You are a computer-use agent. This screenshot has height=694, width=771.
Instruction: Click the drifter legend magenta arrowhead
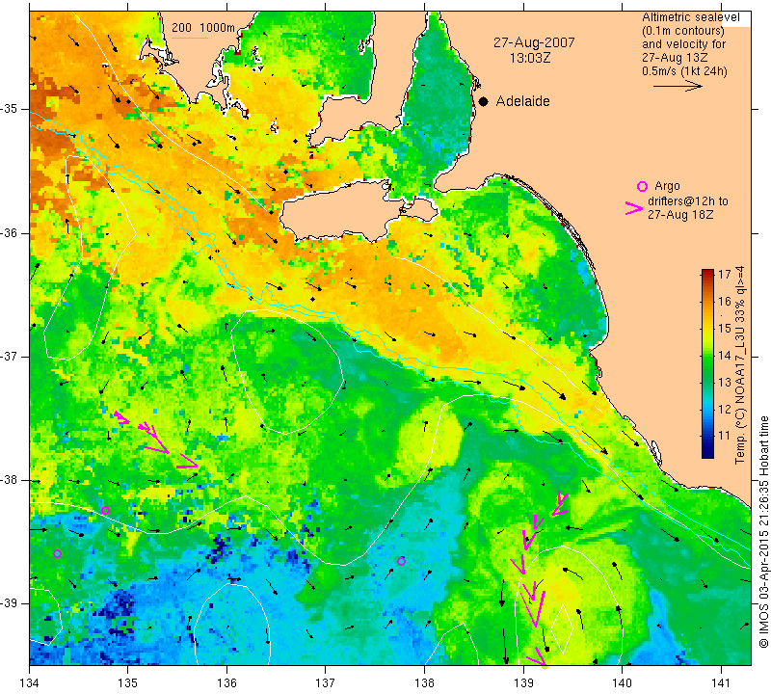coord(634,208)
